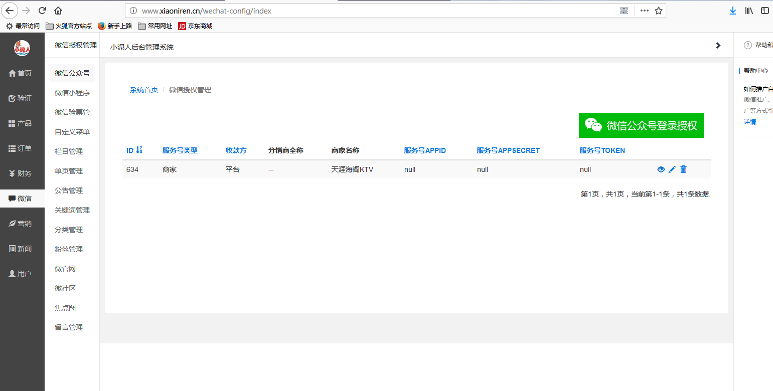Viewport: 773px width, 391px height.
Task: Click the browser address bar URL field
Action: click(371, 11)
